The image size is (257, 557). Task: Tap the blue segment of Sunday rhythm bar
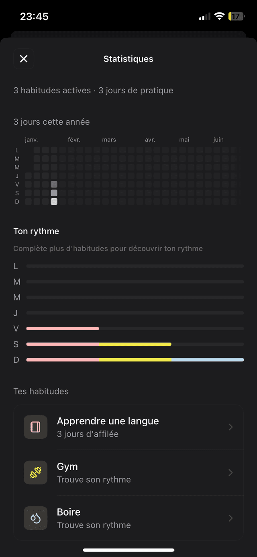(x=208, y=360)
